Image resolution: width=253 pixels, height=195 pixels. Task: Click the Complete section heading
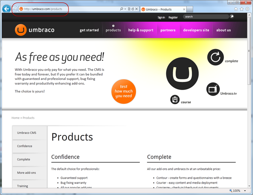coord(159,157)
